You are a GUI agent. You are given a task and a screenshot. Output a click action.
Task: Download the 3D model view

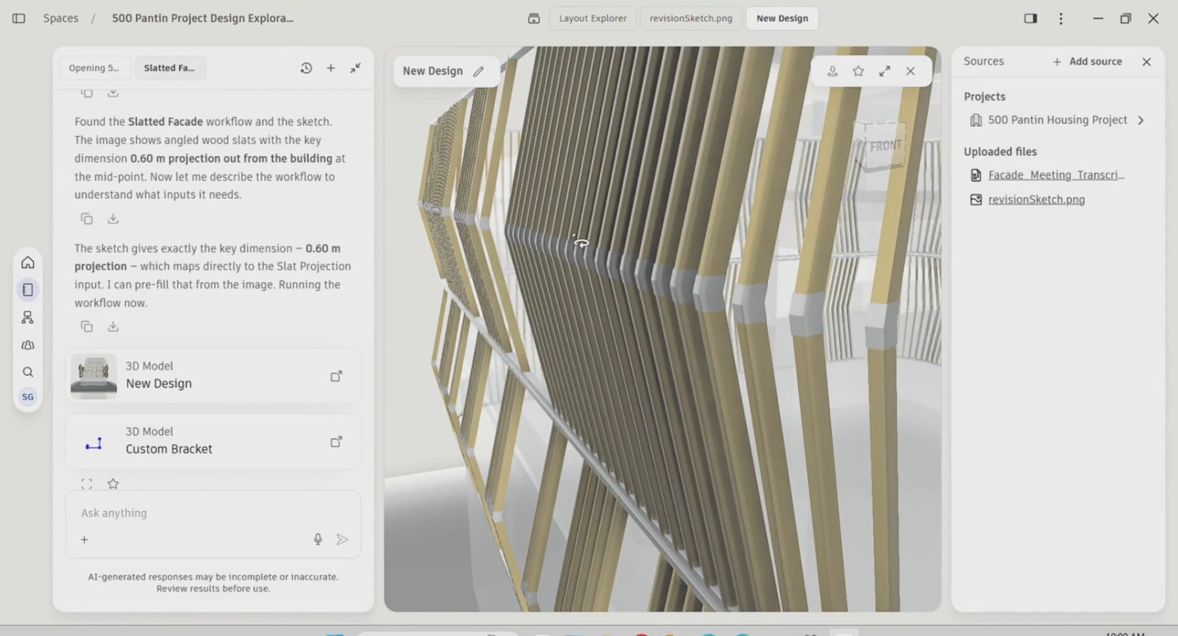point(833,71)
